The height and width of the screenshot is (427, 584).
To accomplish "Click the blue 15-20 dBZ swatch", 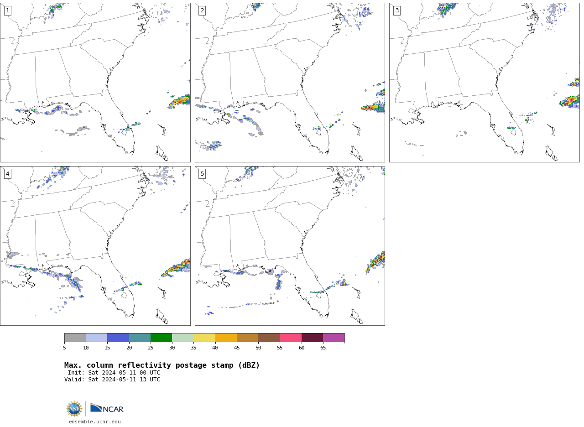I will coord(118,338).
